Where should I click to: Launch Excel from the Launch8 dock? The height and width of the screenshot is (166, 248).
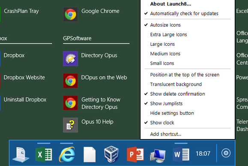coord(44,154)
